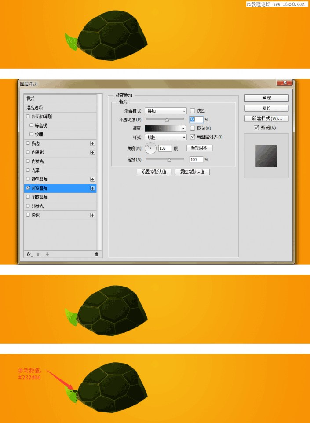
Task: Click plus icon next to 内阴影
Action: (92, 152)
